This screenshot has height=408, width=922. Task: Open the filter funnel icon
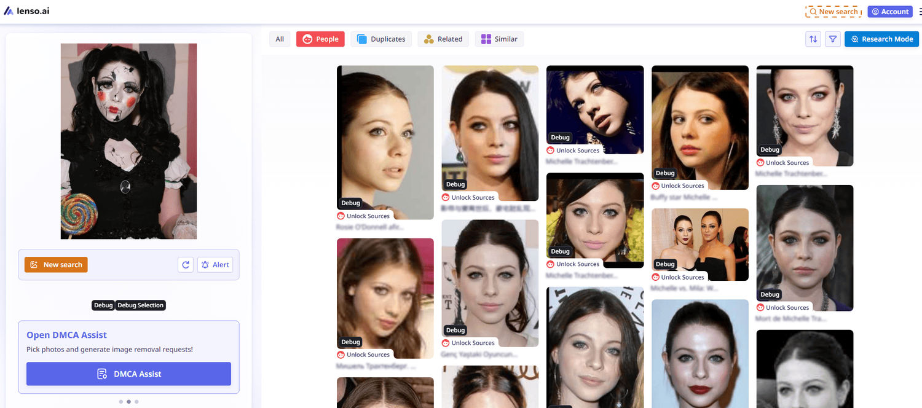[833, 39]
